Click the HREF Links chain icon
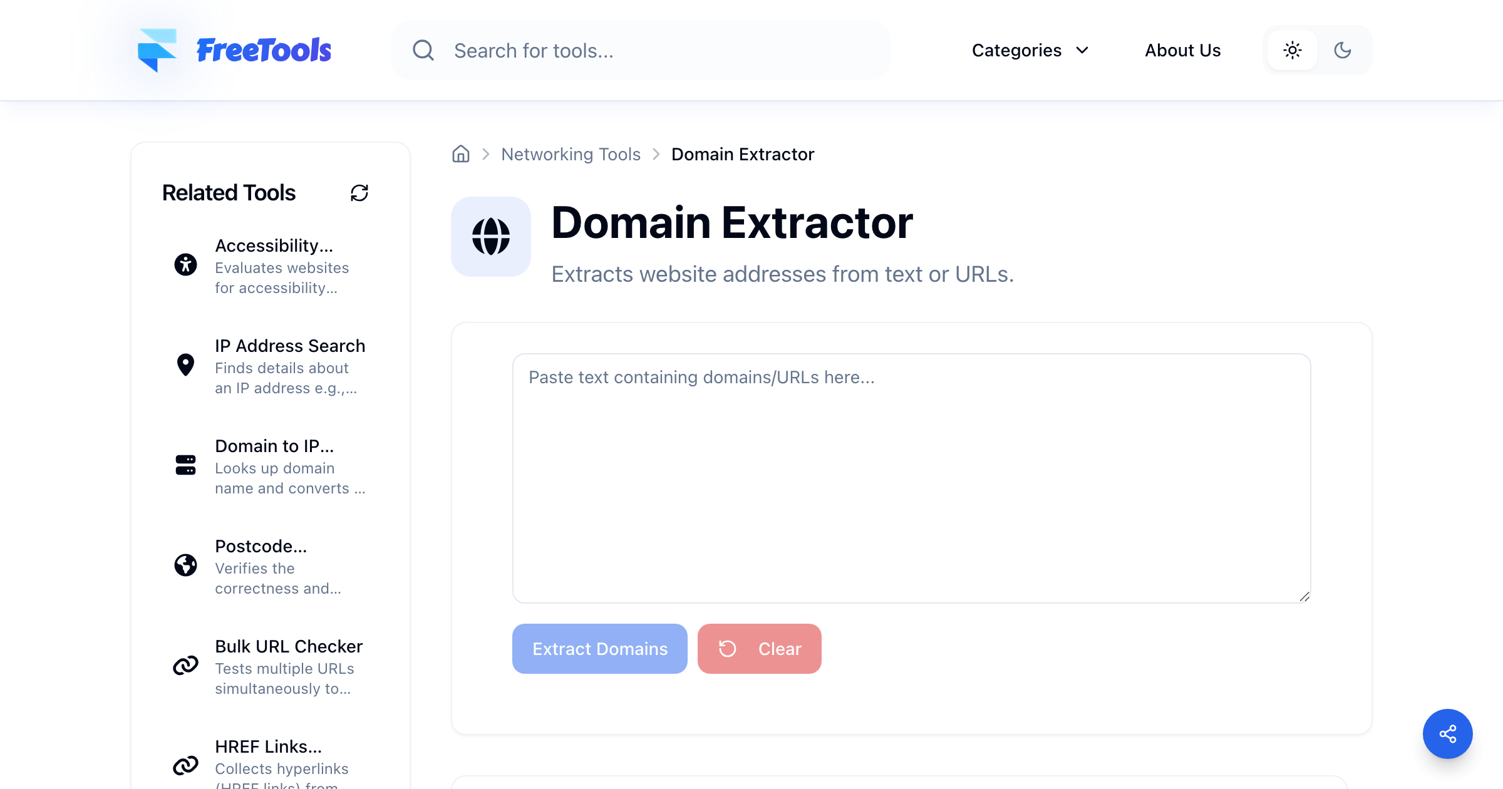Image resolution: width=1503 pixels, height=789 pixels. [185, 765]
